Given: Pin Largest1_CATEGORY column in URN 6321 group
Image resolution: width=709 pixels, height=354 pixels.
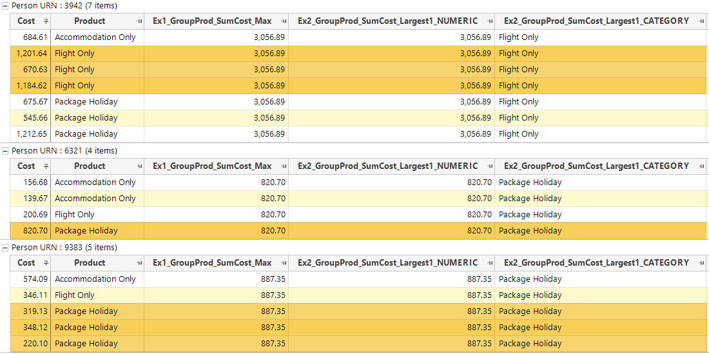Looking at the screenshot, I should pyautogui.click(x=701, y=166).
